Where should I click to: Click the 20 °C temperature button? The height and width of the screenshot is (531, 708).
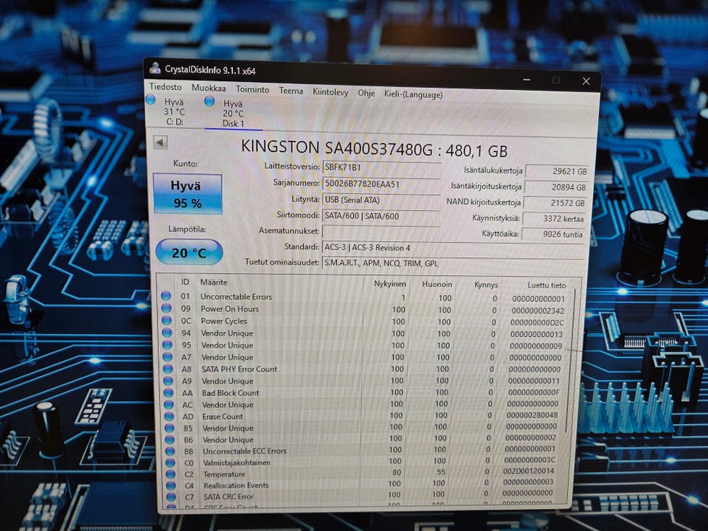pyautogui.click(x=190, y=252)
